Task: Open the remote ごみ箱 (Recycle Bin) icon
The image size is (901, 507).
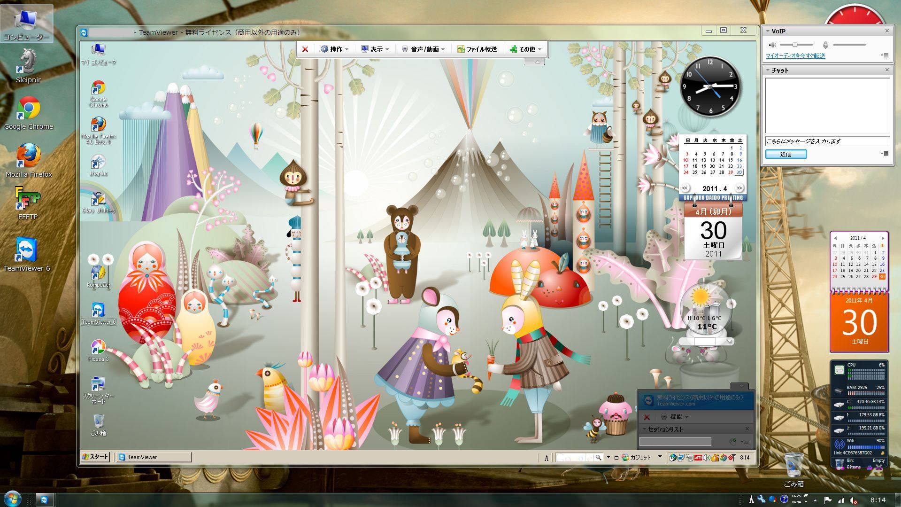Action: pos(98,425)
